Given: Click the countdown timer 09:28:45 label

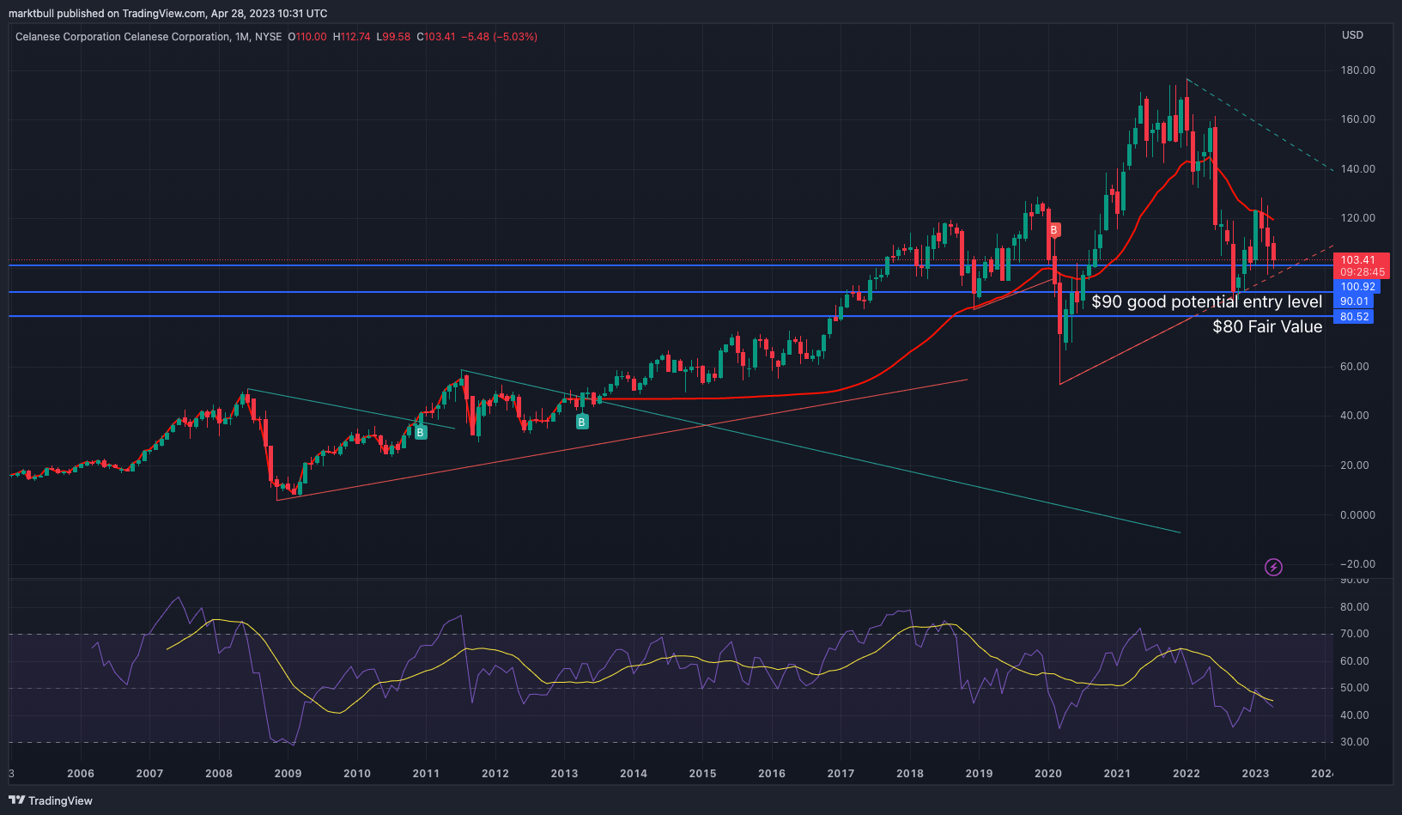Looking at the screenshot, I should [x=1361, y=272].
